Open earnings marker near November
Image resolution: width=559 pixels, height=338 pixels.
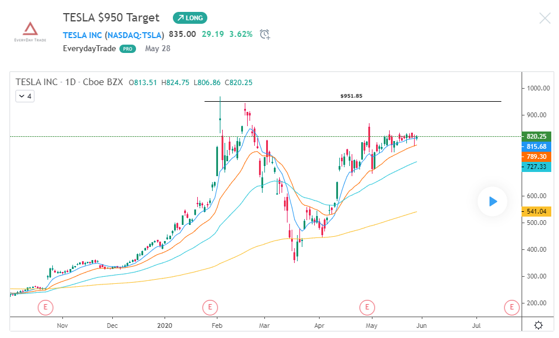tap(45, 307)
